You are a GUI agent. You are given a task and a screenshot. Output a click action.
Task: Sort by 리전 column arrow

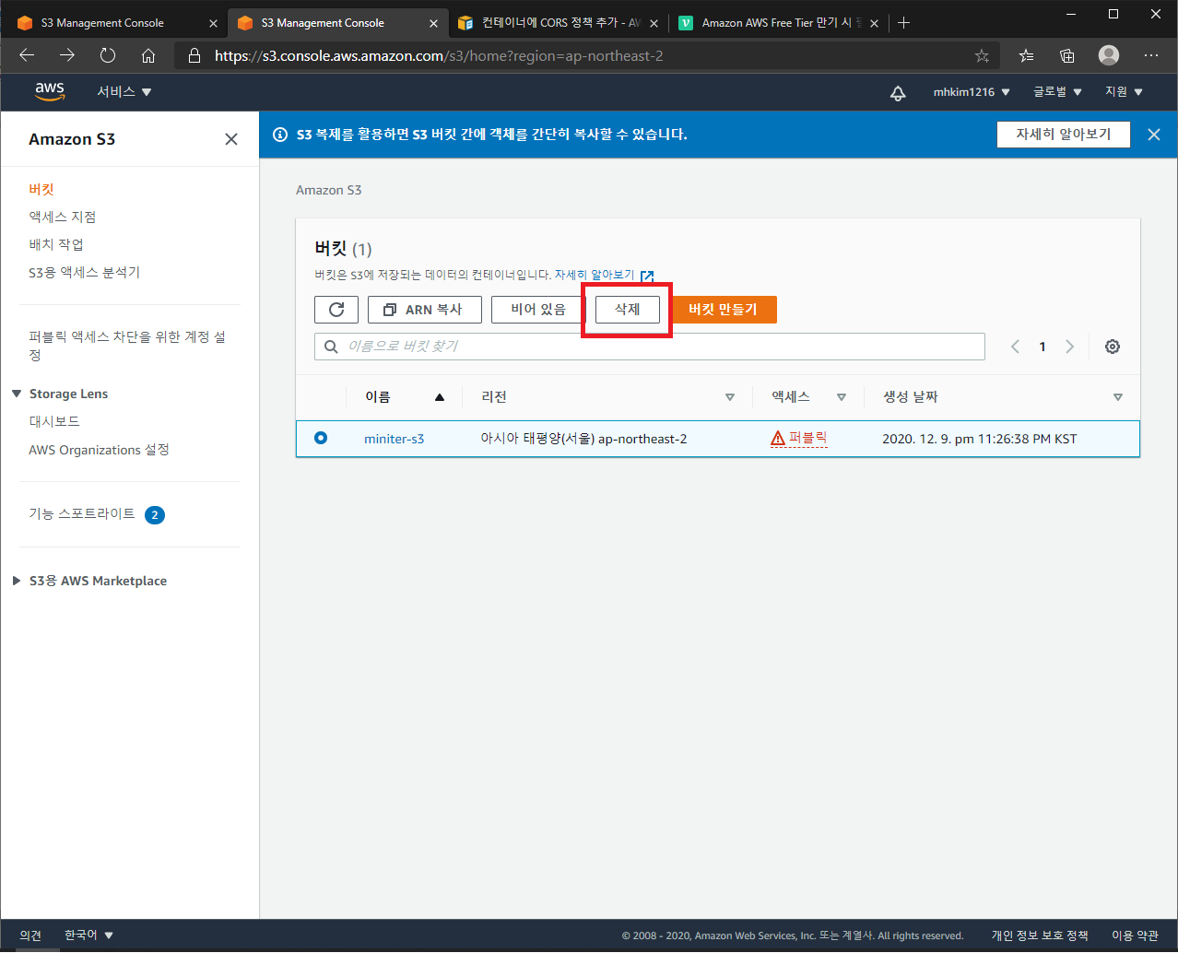click(x=729, y=397)
